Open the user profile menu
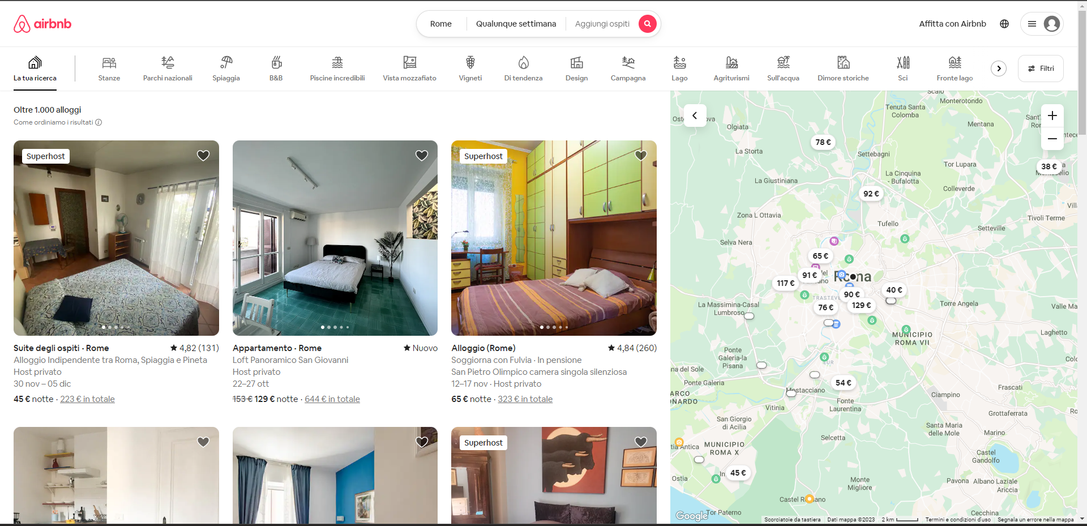This screenshot has height=526, width=1087. click(1042, 24)
